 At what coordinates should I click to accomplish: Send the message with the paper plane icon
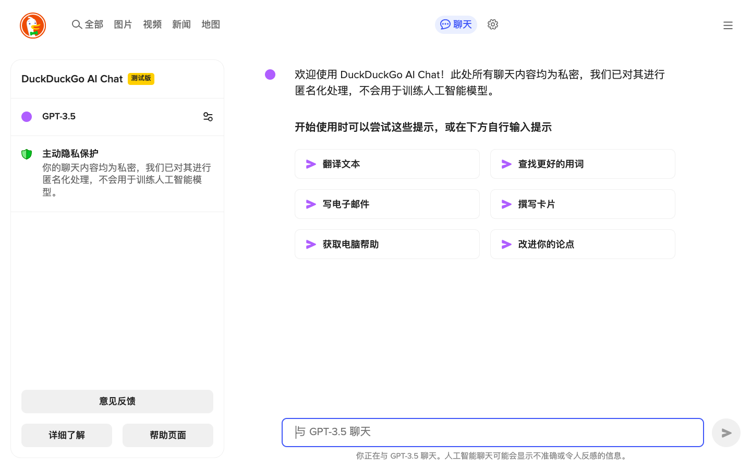click(726, 433)
